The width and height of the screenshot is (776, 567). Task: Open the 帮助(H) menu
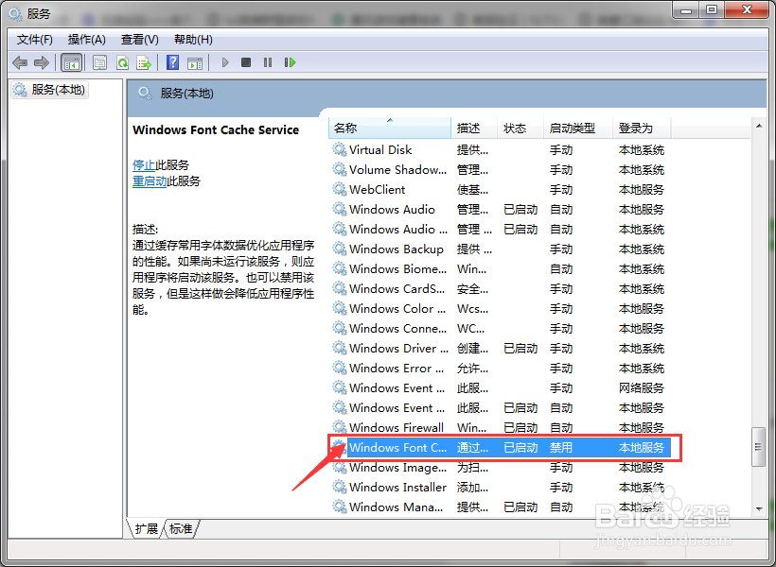click(x=193, y=40)
